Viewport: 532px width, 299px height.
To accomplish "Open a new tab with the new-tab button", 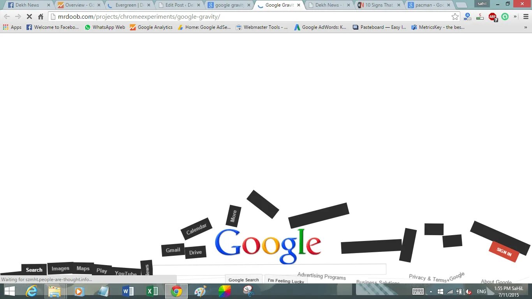I will coord(462,5).
